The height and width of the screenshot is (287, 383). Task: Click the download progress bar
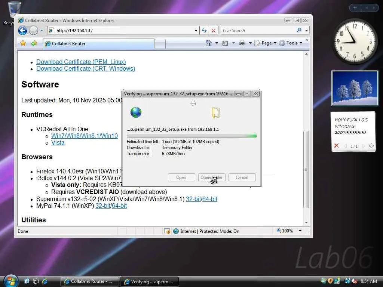tap(191, 135)
